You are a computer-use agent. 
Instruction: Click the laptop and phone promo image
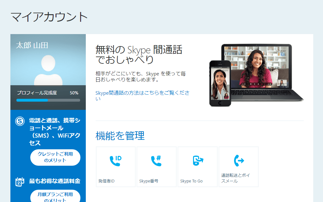256,75
